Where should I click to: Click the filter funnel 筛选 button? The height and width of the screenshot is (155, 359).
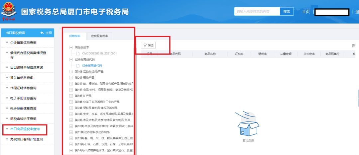coord(148,45)
